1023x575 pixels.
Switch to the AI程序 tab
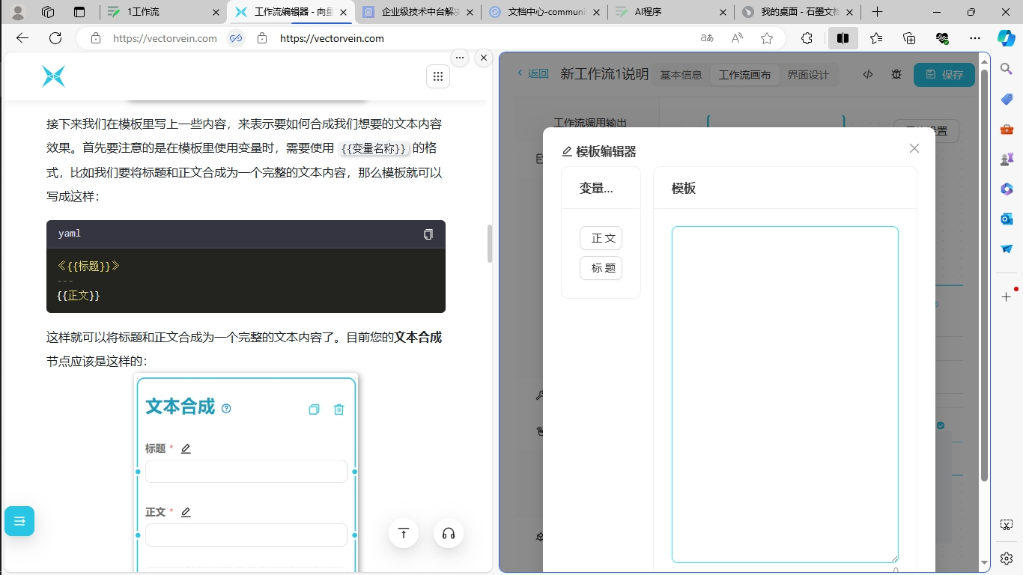(x=671, y=12)
